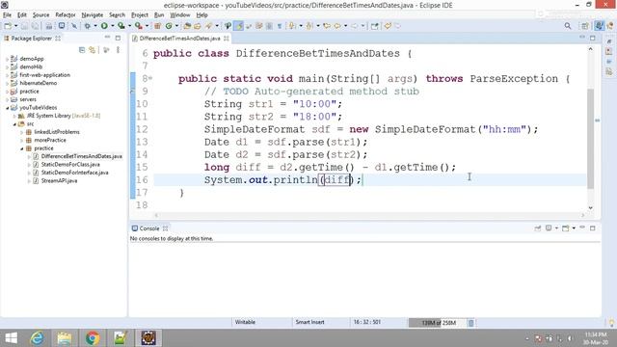The height and width of the screenshot is (347, 617).
Task: Click the Writable status entry
Action: (245, 322)
